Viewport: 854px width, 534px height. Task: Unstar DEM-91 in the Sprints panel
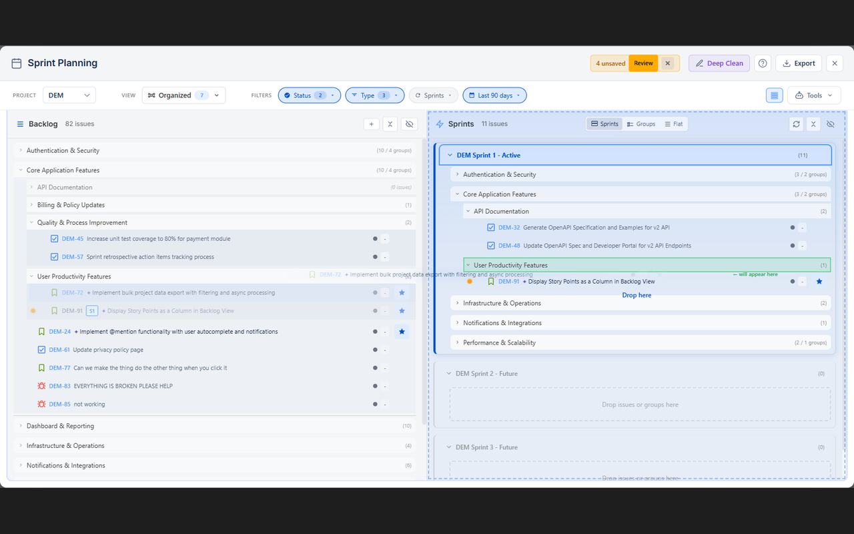(x=819, y=281)
